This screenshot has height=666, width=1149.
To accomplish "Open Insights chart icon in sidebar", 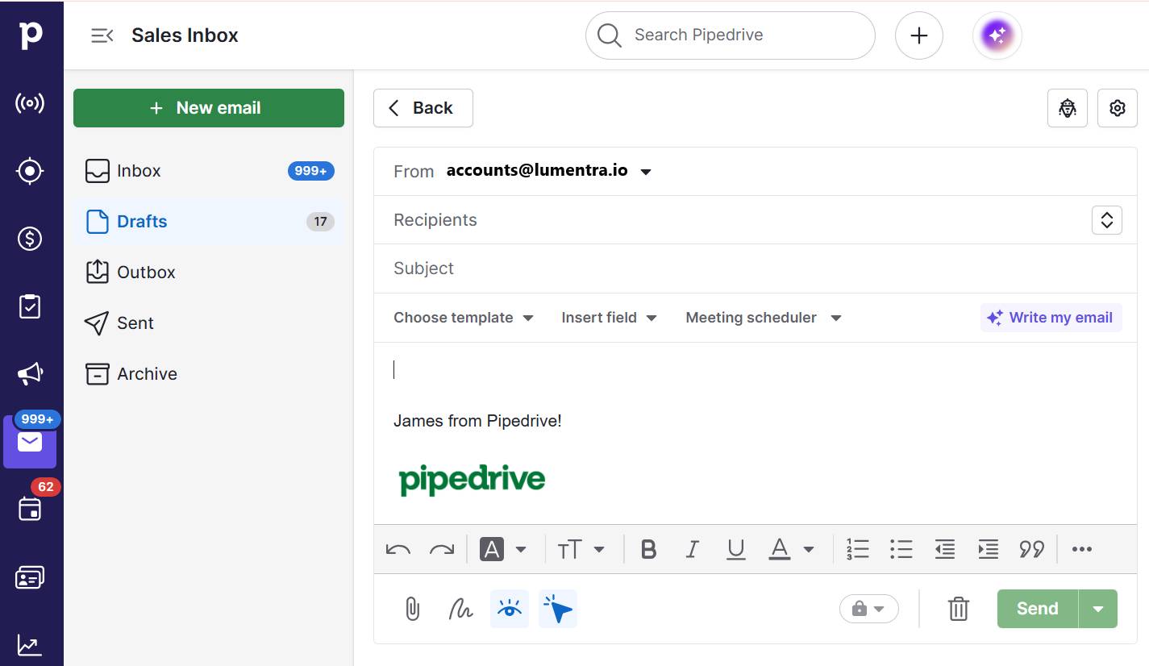I will pyautogui.click(x=30, y=645).
